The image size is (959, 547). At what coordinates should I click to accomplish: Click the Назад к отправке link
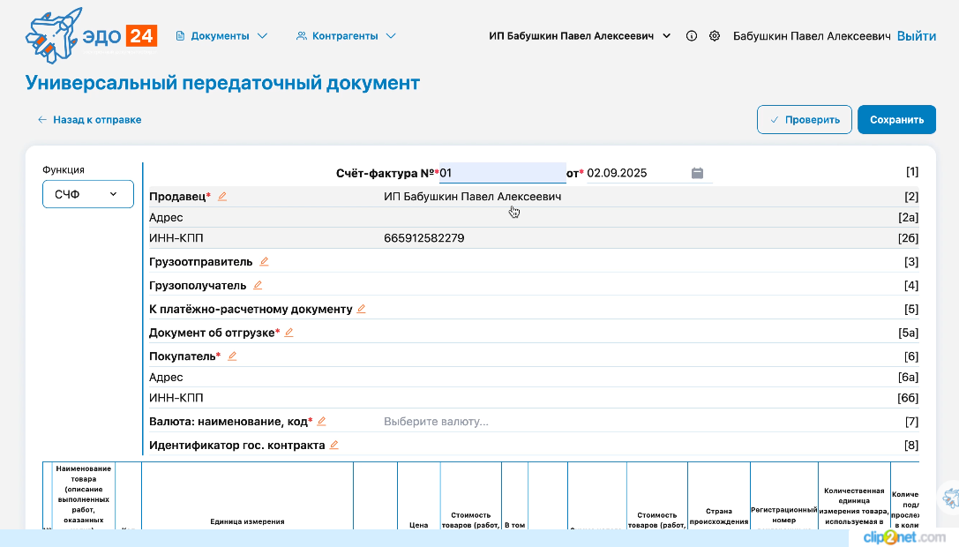click(88, 119)
